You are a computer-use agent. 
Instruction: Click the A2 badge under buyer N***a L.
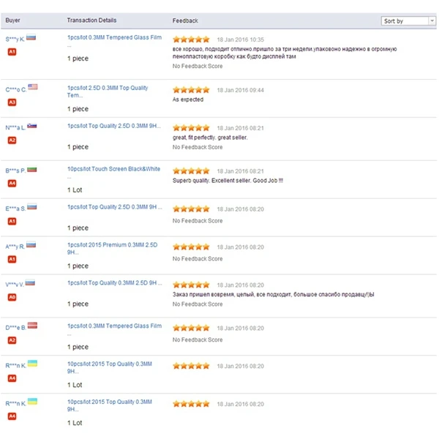point(12,140)
